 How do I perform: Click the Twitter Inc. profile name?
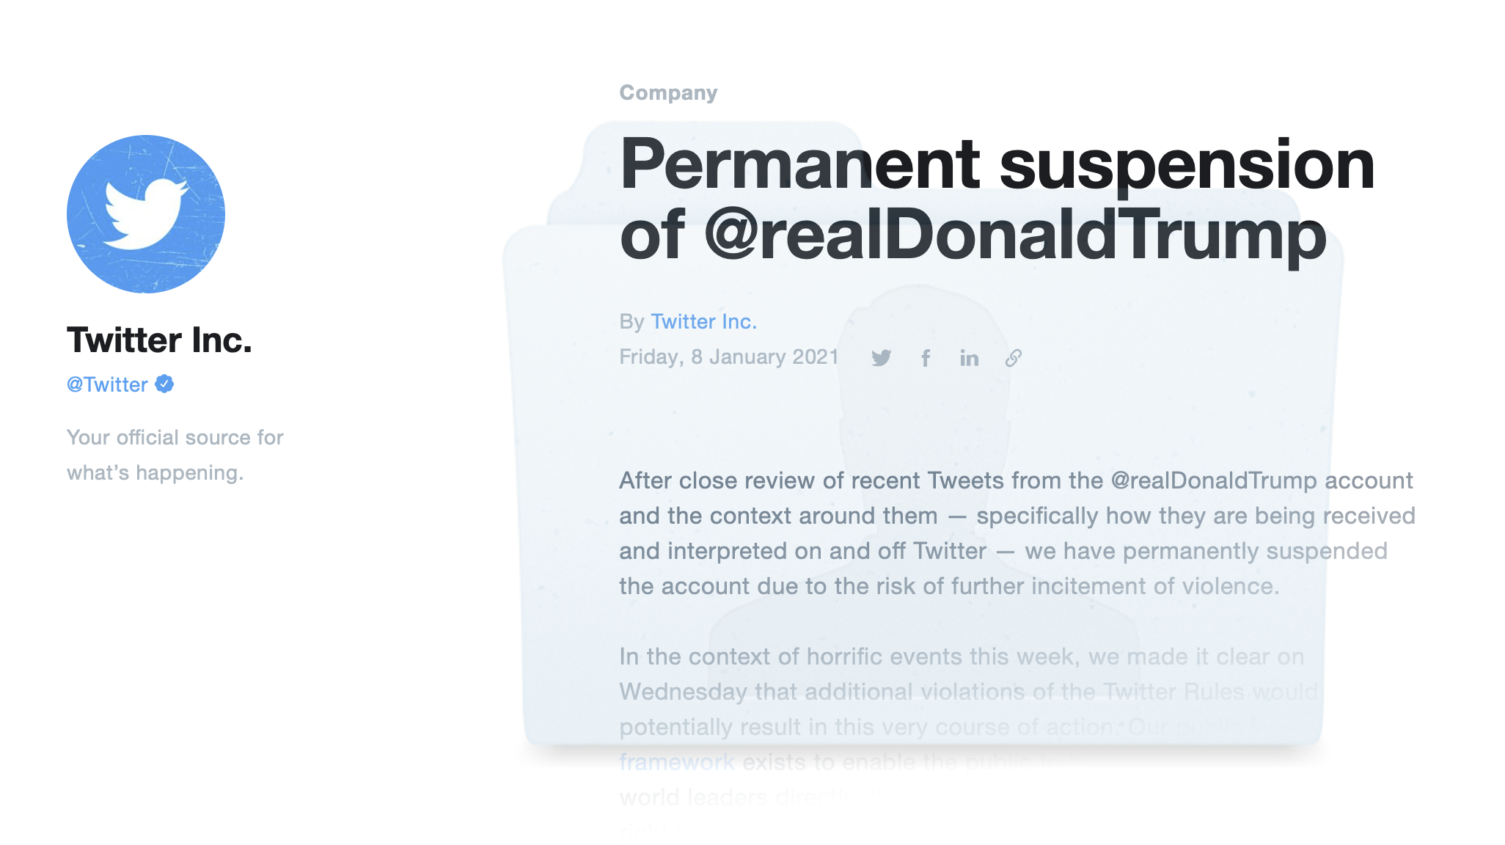tap(159, 340)
